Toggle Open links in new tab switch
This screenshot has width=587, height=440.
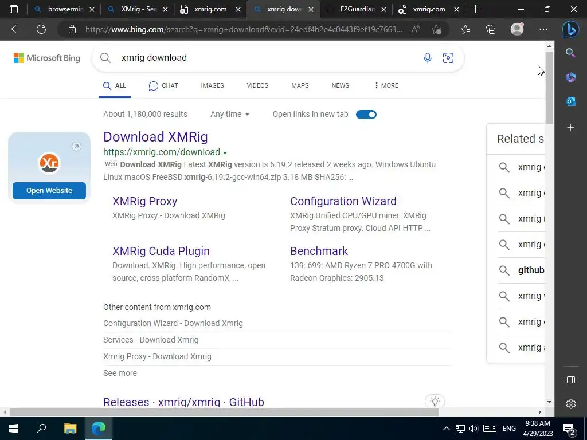click(366, 115)
